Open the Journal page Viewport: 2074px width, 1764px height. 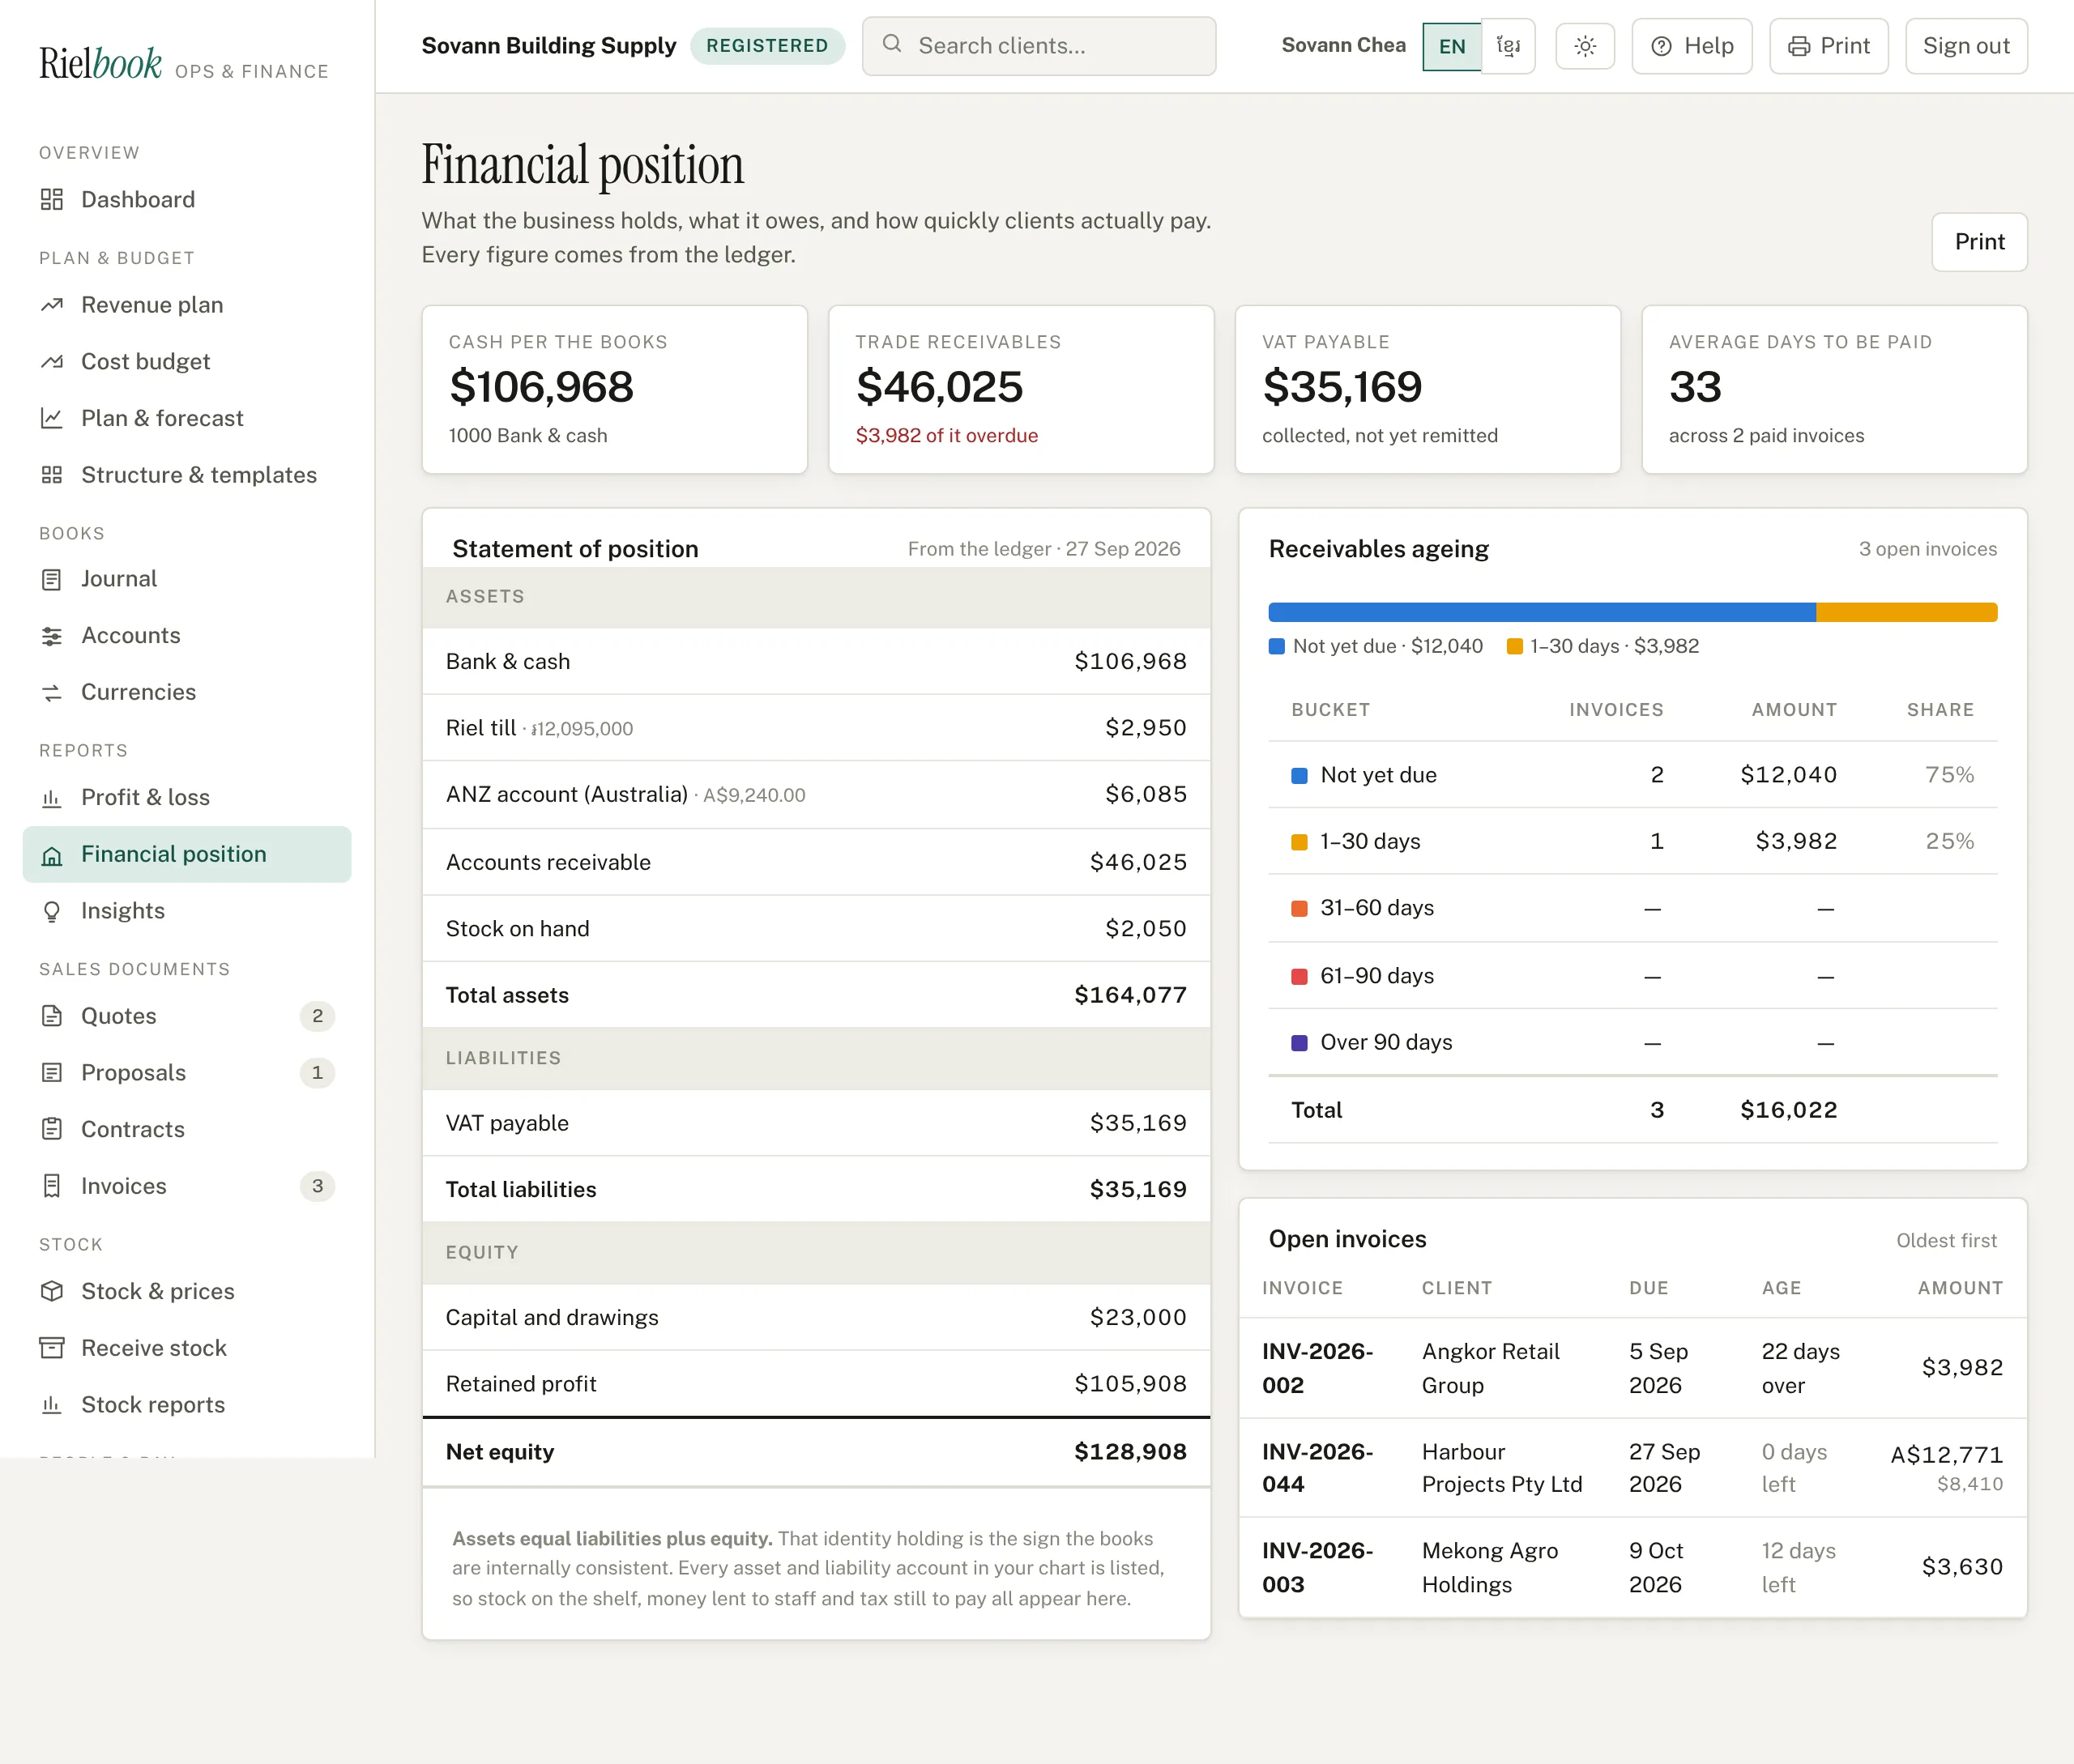[x=187, y=579]
